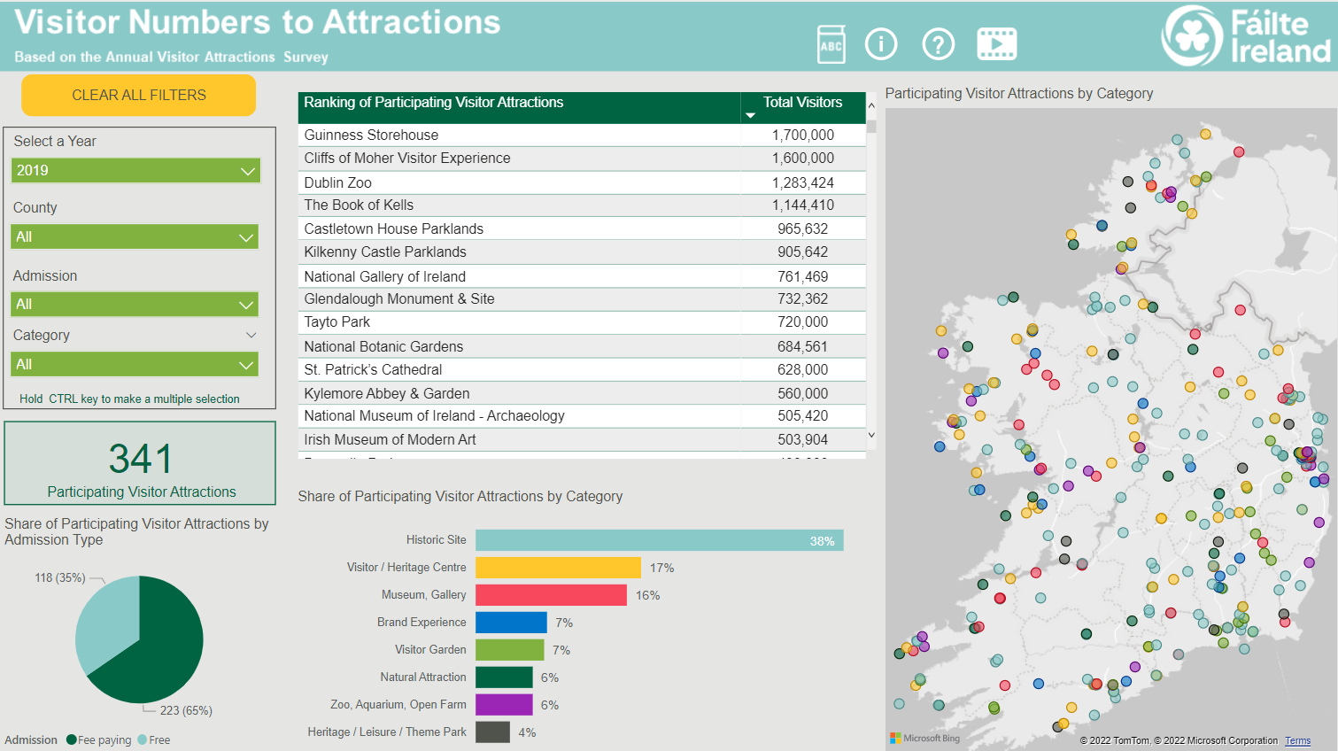Sort by Ranking of Participating Visitor Attractions header

pos(520,107)
